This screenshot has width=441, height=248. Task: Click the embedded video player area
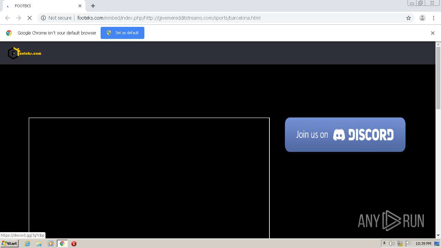coord(149,178)
